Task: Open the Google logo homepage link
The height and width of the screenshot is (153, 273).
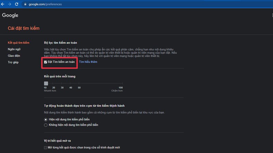Action: 10,15
